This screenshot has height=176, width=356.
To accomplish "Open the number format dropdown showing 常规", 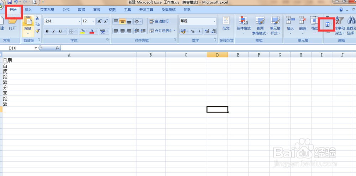I will 215,21.
